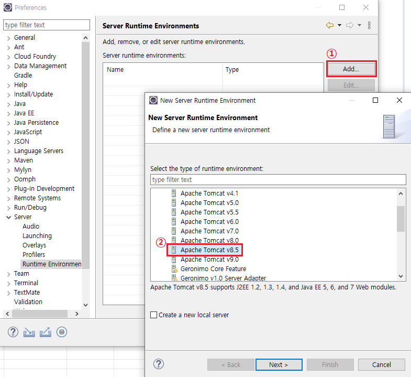Click the preferences tree scroll right arrow
This screenshot has width=411, height=377.
pyautogui.click(x=77, y=314)
